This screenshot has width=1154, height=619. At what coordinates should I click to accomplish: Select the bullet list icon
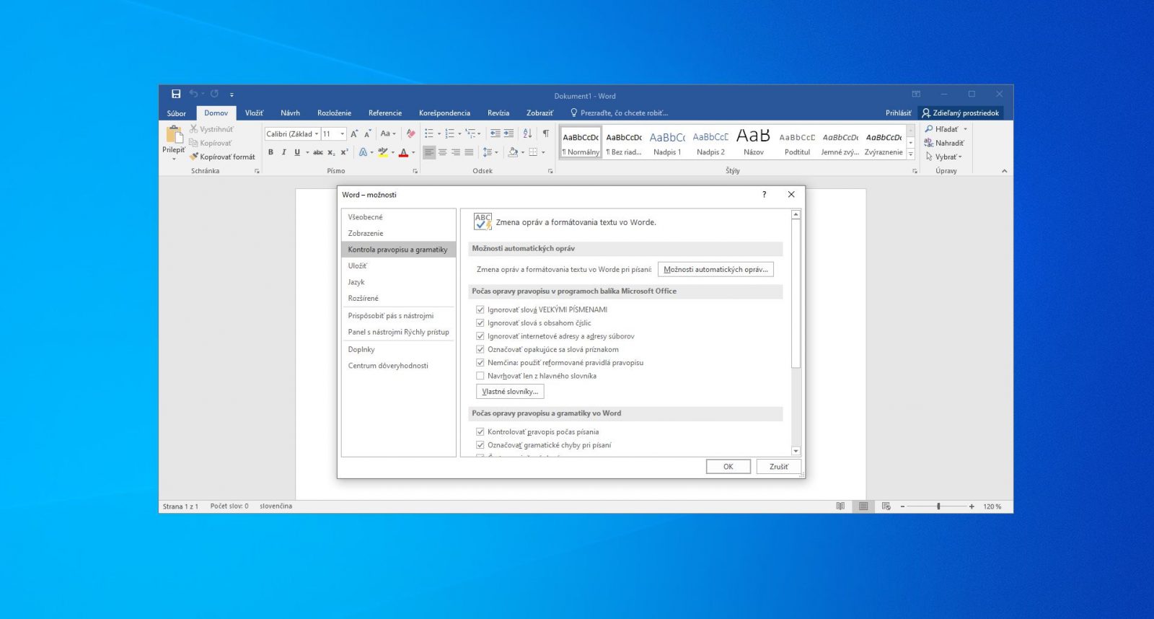pos(429,133)
